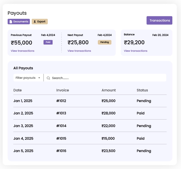Click the Balance label
The width and height of the screenshot is (181, 169).
coord(129,34)
